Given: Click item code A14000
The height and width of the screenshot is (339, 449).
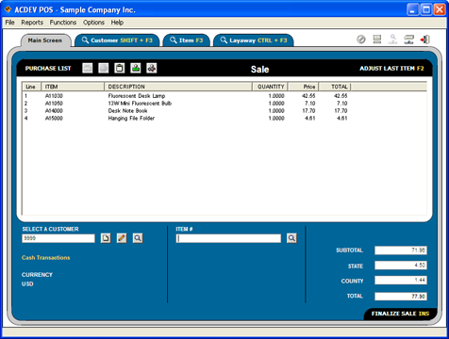Looking at the screenshot, I should [54, 111].
